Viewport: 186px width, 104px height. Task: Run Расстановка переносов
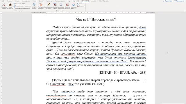(x=61, y=6)
